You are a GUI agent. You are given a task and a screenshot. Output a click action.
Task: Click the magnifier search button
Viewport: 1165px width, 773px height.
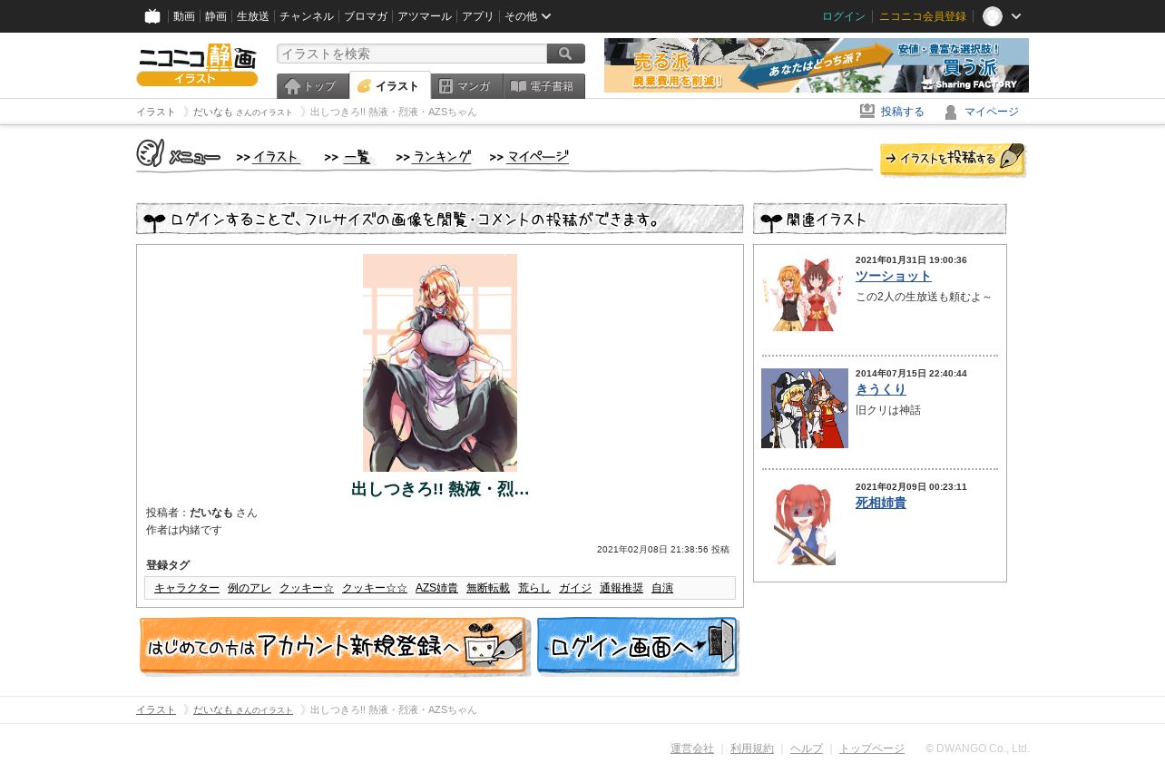click(566, 54)
